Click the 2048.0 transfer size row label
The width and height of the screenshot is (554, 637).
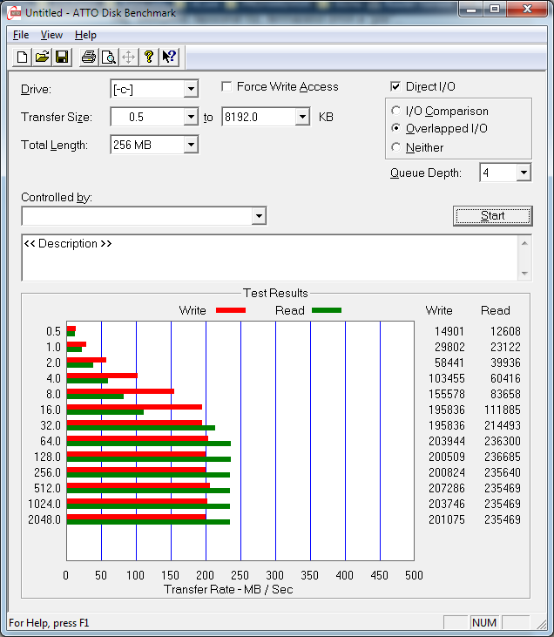pos(44,519)
